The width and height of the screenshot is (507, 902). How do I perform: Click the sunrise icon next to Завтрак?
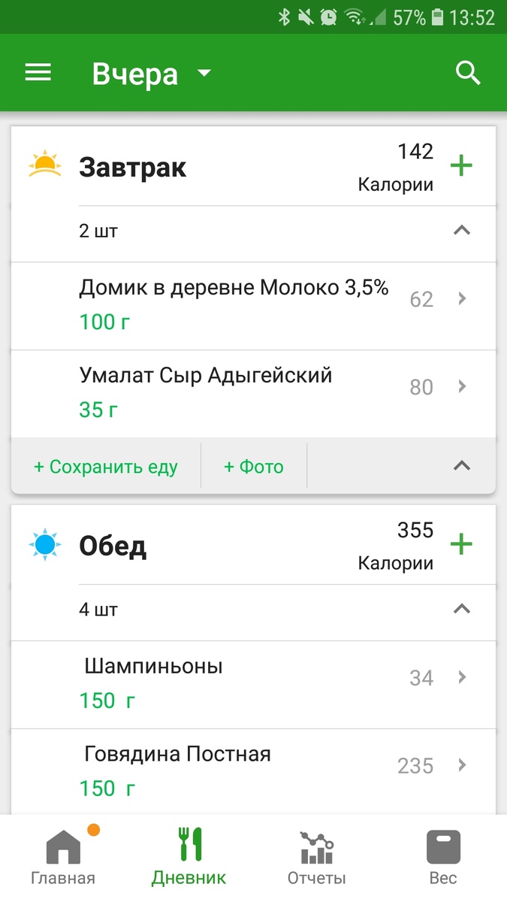[45, 165]
